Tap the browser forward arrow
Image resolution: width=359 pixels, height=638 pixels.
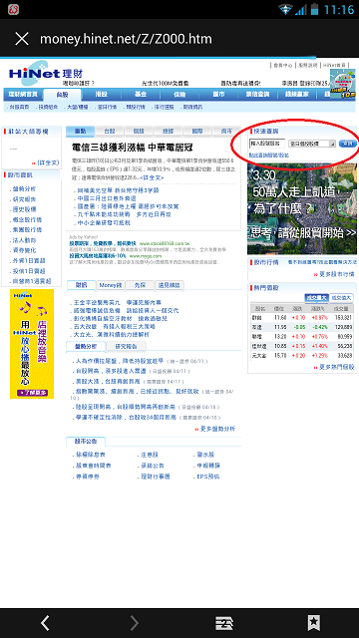tap(135, 623)
